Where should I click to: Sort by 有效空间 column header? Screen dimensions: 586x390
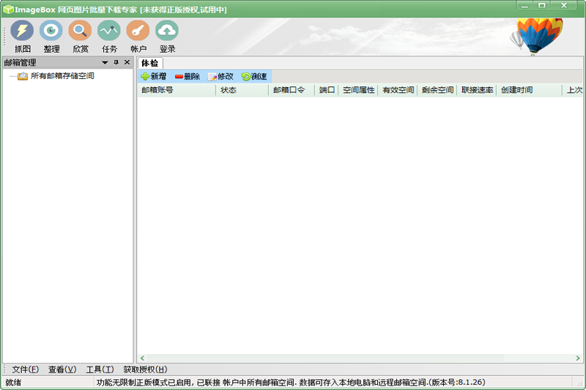398,90
